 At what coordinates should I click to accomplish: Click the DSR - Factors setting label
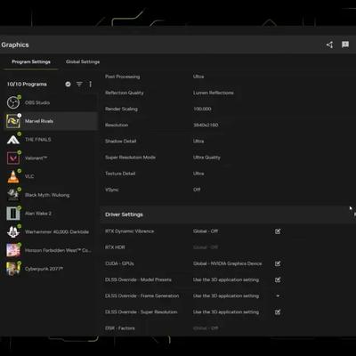tap(120, 328)
